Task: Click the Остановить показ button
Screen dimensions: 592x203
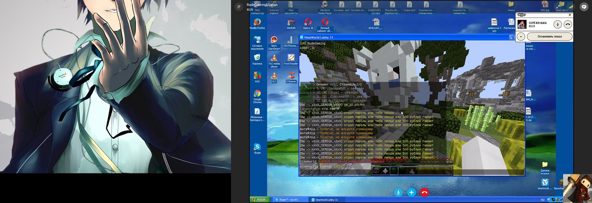Action: pyautogui.click(x=549, y=36)
